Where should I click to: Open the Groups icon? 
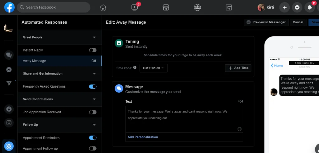198,7
